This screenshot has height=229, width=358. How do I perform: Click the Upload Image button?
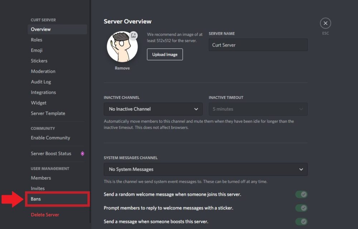click(x=165, y=54)
